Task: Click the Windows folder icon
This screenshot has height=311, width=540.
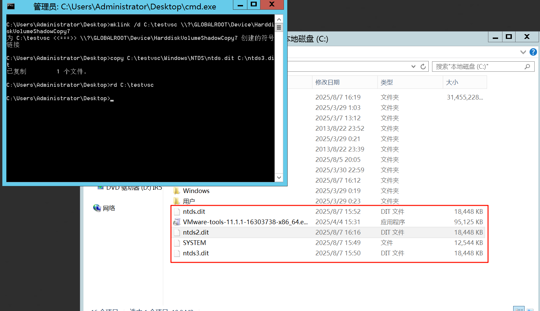Action: point(177,191)
